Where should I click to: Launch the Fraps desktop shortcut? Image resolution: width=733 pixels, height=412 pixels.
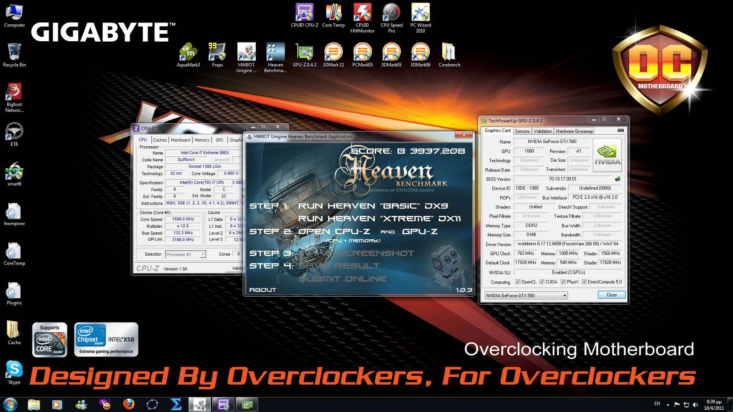pos(217,55)
